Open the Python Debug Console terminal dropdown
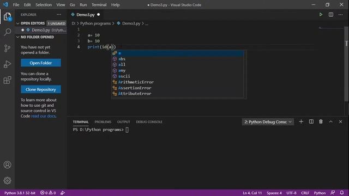The image size is (349, 196). pyautogui.click(x=268, y=122)
